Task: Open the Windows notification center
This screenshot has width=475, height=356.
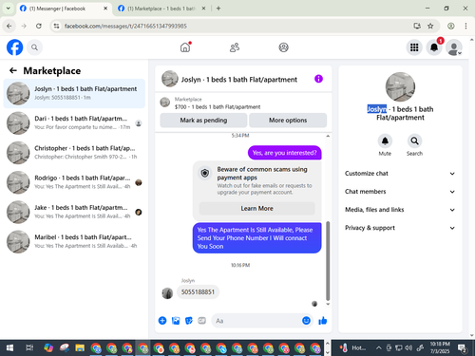Action: click(463, 348)
